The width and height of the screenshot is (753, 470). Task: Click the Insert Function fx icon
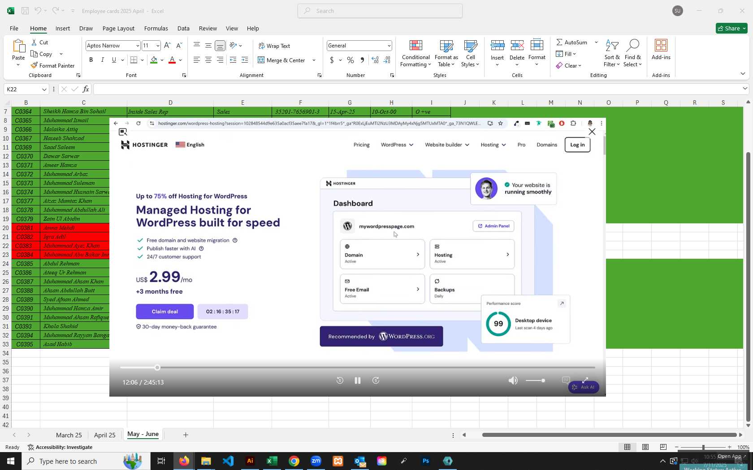pyautogui.click(x=86, y=89)
